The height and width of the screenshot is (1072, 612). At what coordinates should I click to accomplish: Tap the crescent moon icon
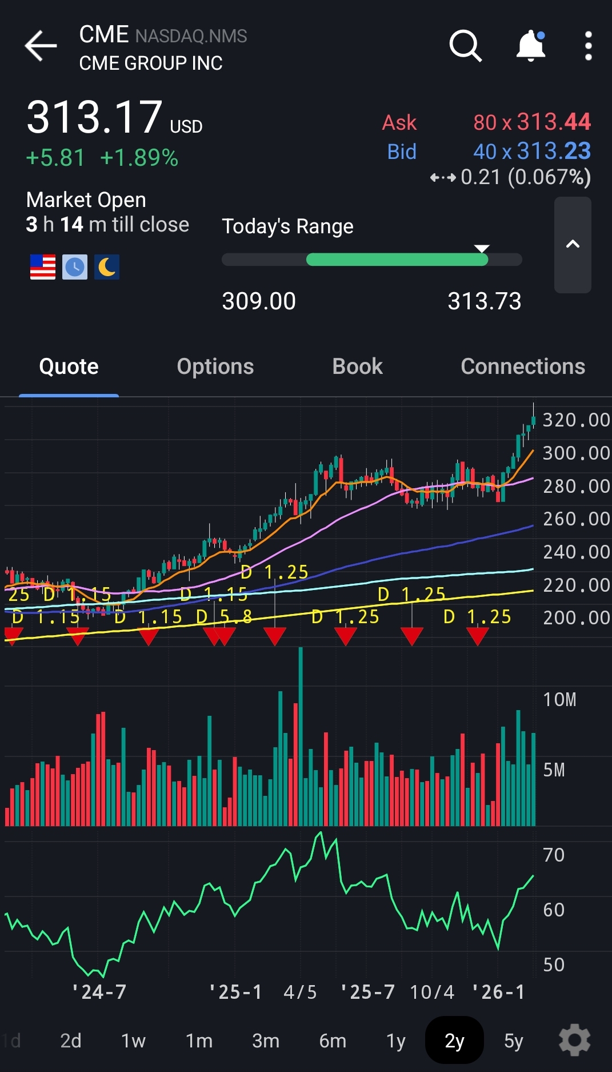[x=107, y=267]
